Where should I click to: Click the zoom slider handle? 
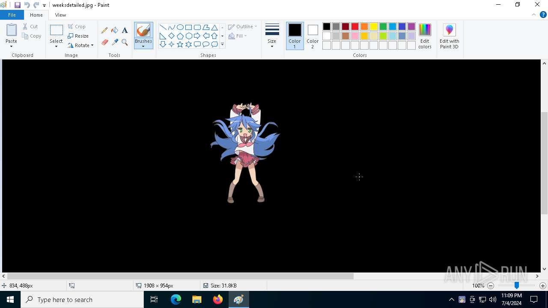[x=517, y=285]
